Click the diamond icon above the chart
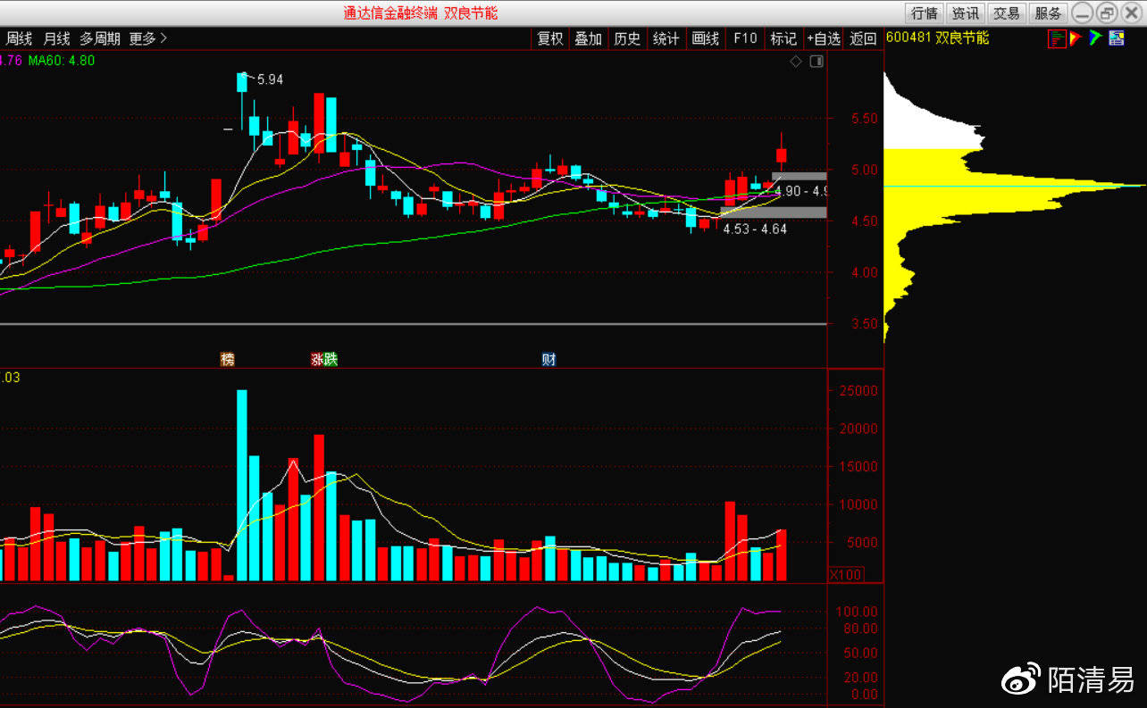This screenshot has height=708, width=1147. click(796, 61)
